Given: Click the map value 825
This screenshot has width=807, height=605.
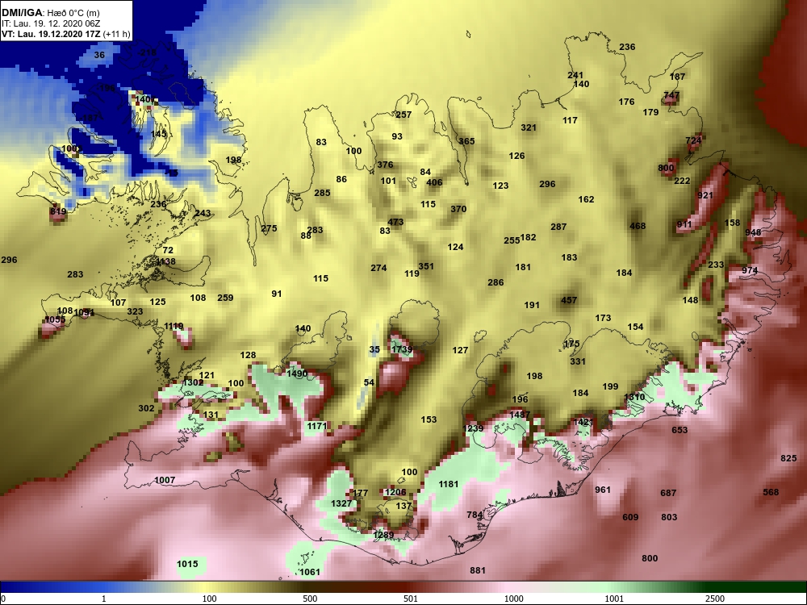Looking at the screenshot, I should tap(788, 458).
